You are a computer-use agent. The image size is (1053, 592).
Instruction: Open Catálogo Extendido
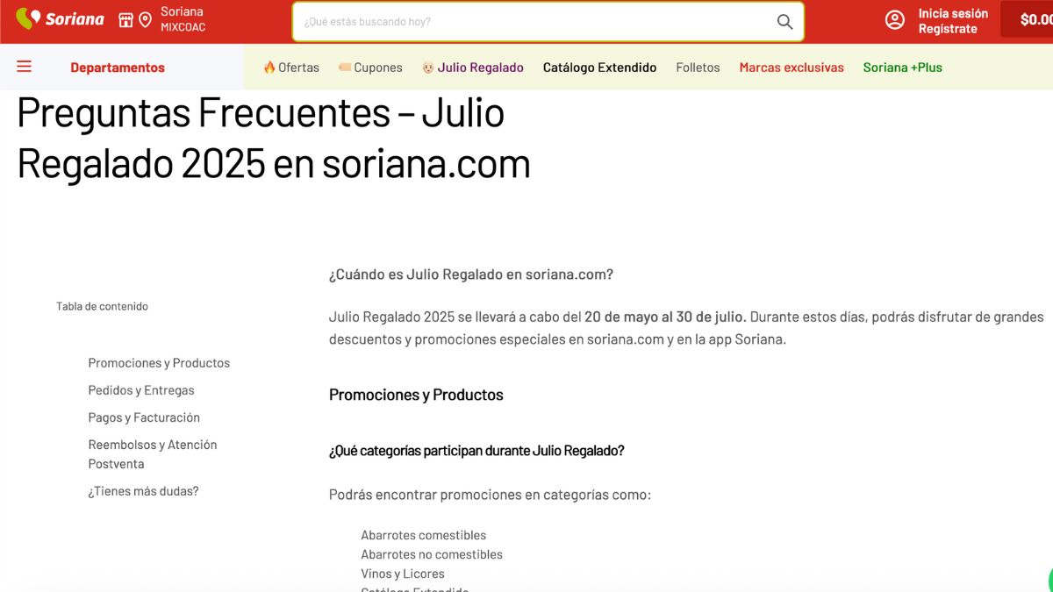599,68
